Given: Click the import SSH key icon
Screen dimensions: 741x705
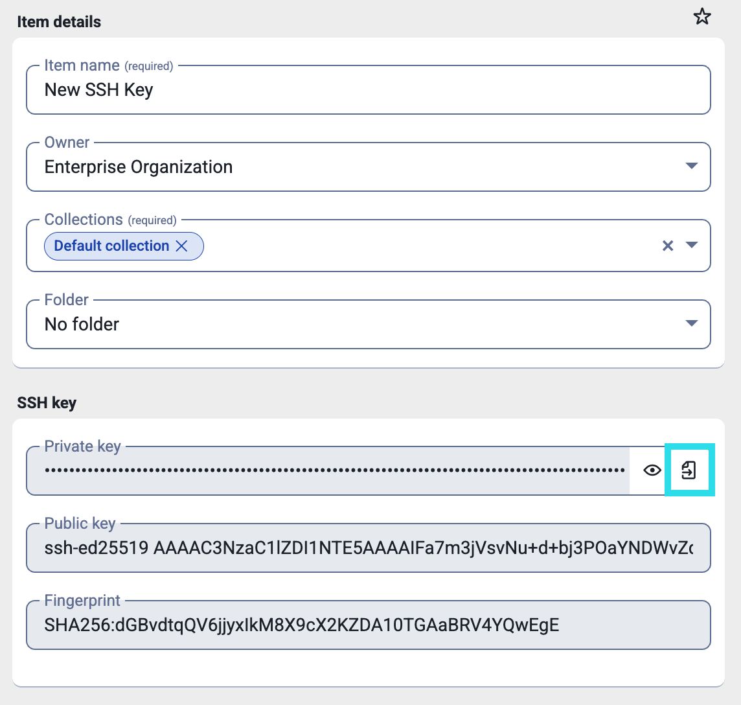Looking at the screenshot, I should click(689, 470).
